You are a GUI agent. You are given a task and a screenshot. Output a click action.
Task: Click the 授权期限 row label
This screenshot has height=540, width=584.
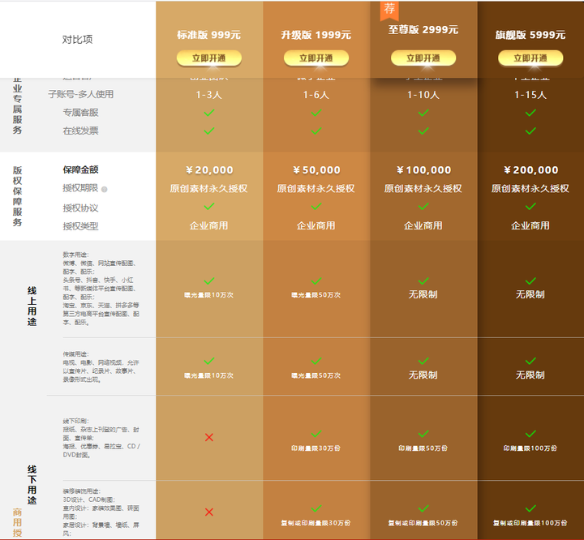[80, 188]
